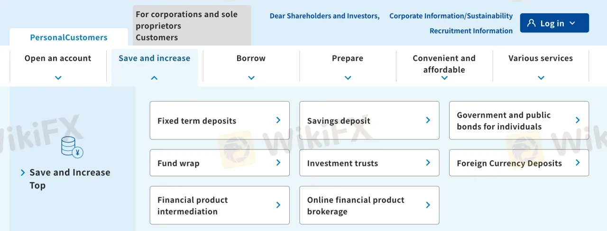Select the corporations and sole proprietors tab

click(192, 26)
